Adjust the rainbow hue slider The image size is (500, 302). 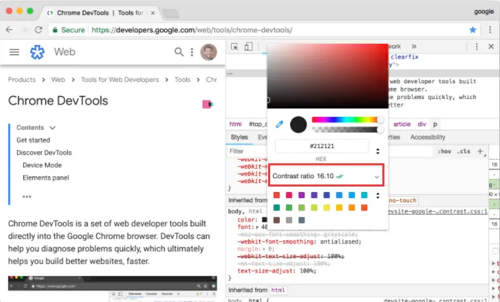[347, 120]
